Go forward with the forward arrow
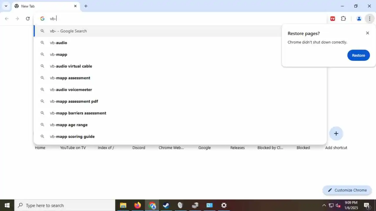 pyautogui.click(x=17, y=18)
